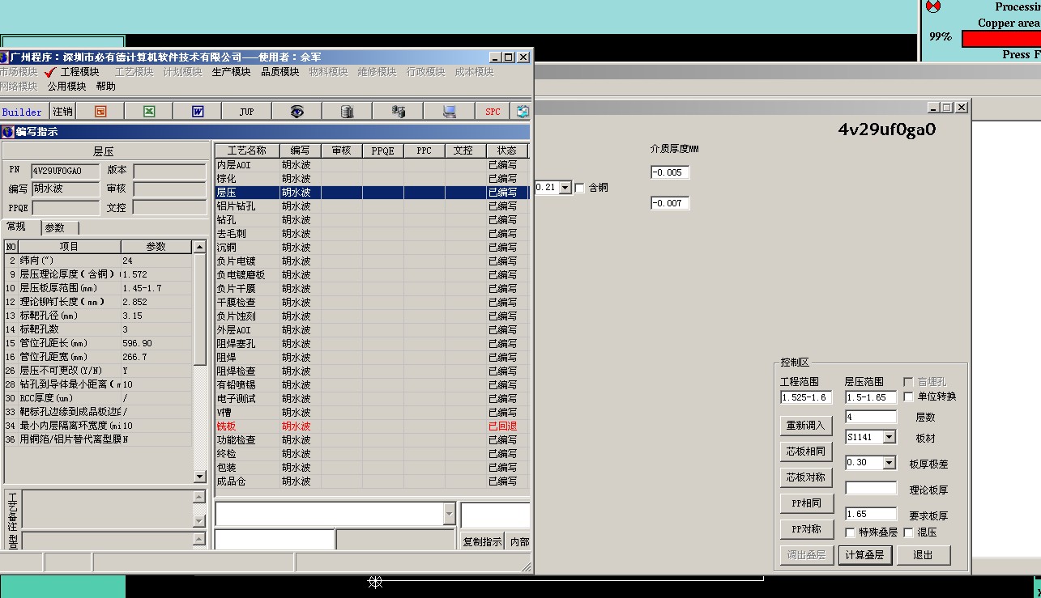Click the PP对称 button
1041x598 pixels.
coord(806,529)
